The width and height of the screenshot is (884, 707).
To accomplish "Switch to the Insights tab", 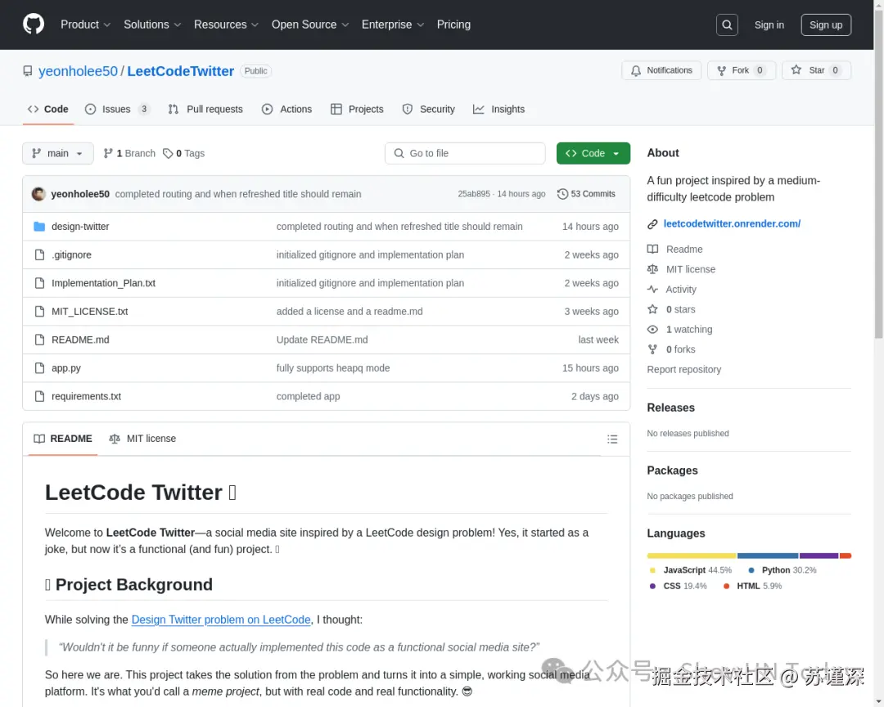I will point(499,110).
